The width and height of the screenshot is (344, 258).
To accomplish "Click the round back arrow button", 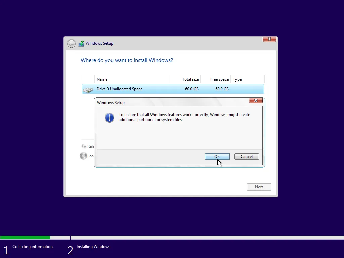I will tap(71, 44).
